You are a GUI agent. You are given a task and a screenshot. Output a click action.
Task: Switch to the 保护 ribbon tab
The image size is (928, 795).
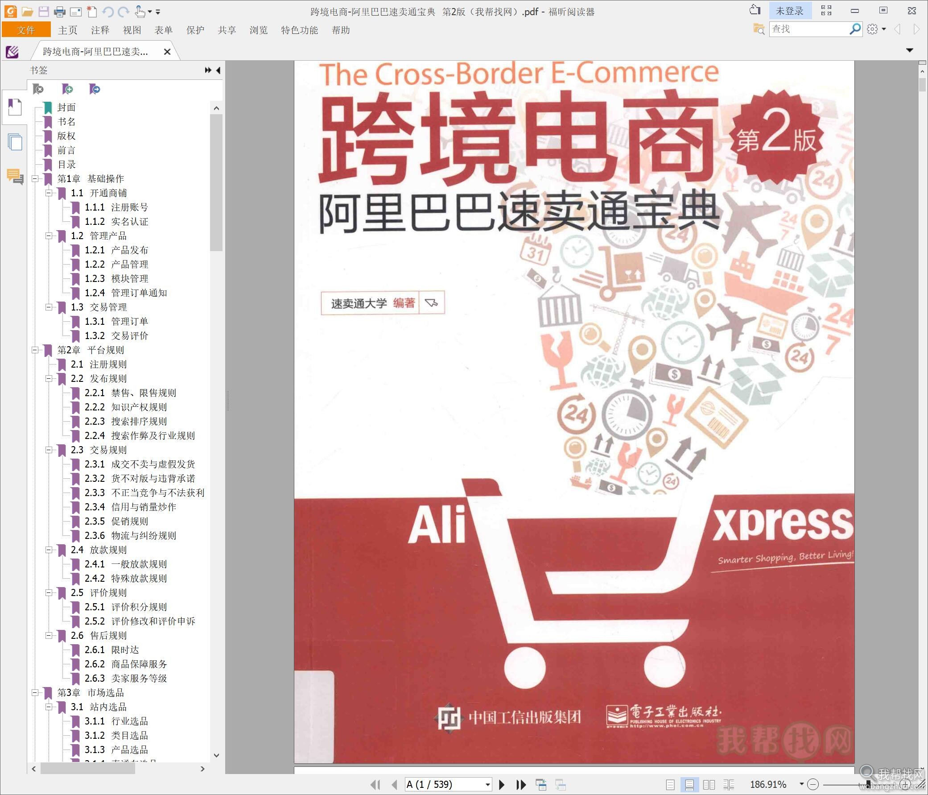click(195, 30)
